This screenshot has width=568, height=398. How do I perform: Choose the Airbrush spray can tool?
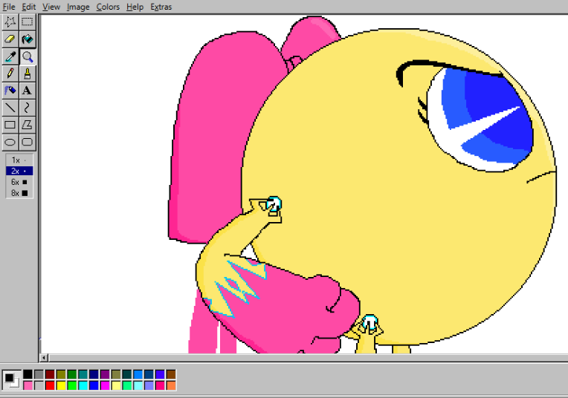pyautogui.click(x=10, y=91)
